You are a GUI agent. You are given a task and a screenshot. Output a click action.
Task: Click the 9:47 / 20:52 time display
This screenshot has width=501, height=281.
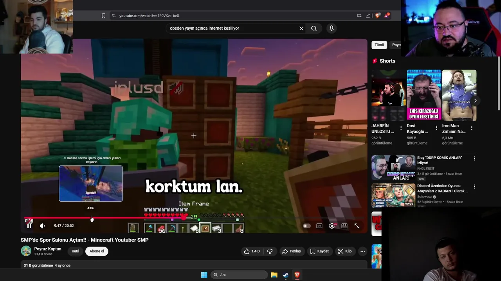tap(64, 226)
